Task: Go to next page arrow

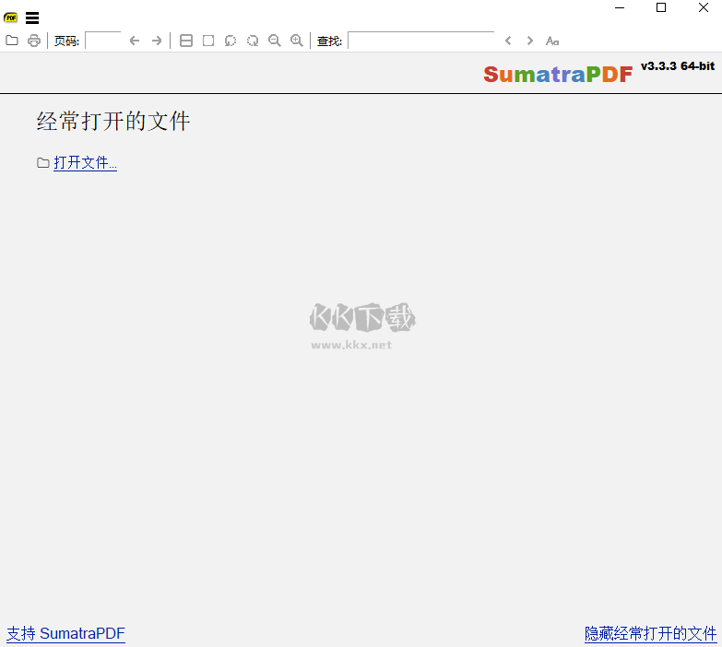Action: (x=157, y=41)
